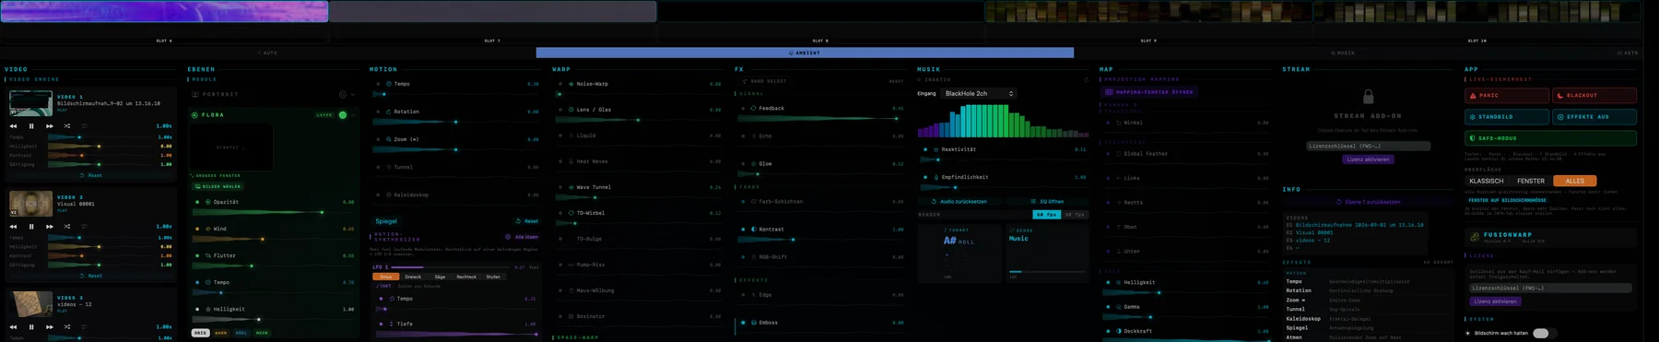Select the 60 fps render option
Image resolution: width=1659 pixels, height=342 pixels.
click(x=1046, y=215)
